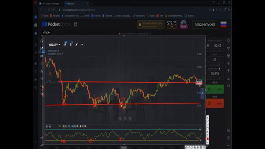Open the Binarium bookmark
Viewport: 265px width, 149px height.
point(189,16)
